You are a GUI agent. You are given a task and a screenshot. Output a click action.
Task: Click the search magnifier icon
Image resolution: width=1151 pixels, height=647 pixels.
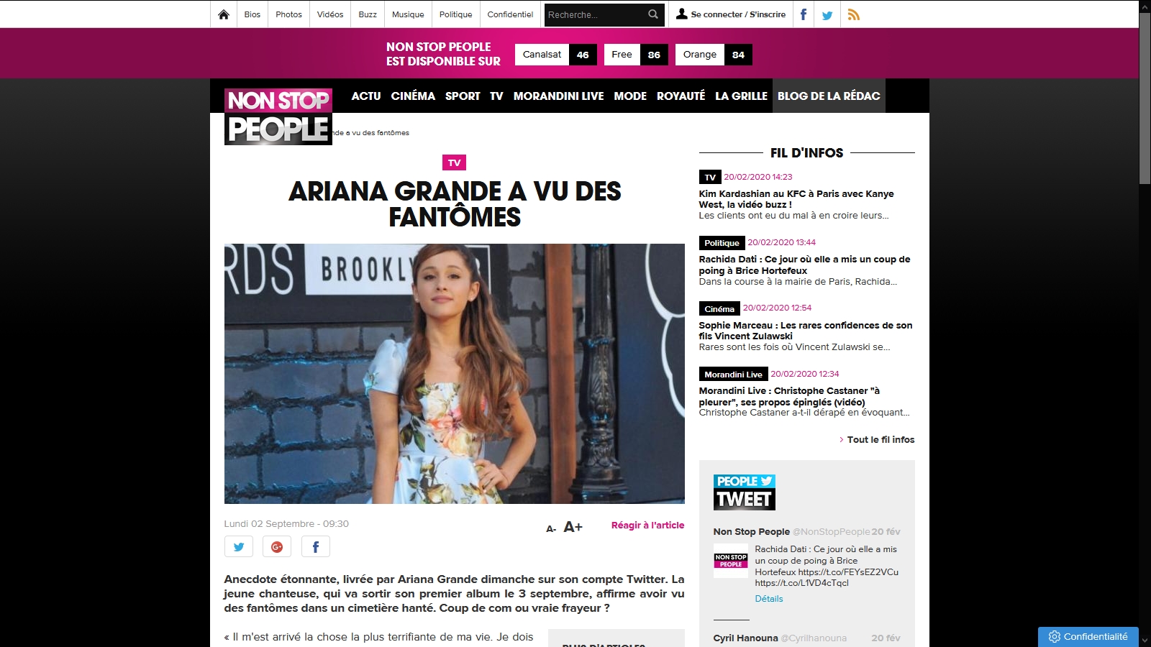[653, 14]
